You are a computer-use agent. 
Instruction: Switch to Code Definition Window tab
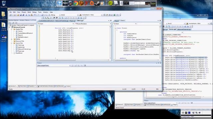(45, 86)
